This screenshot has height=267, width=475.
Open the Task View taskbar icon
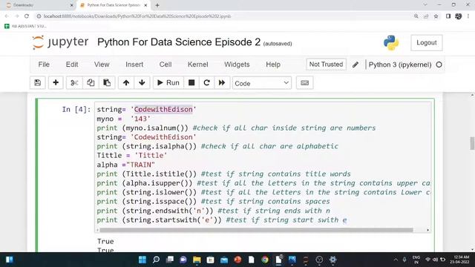point(170,260)
